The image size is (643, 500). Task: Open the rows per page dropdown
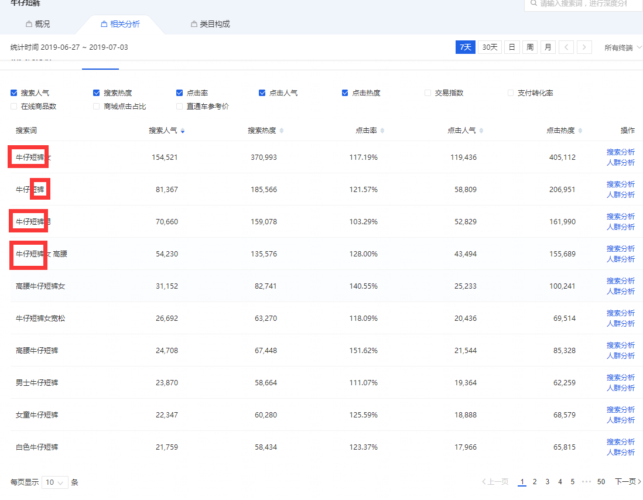[x=54, y=482]
